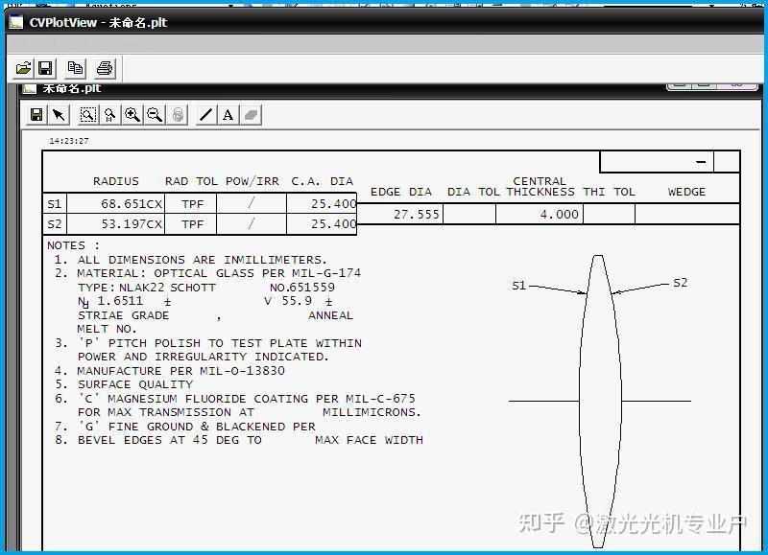Open a plot file
Image resolution: width=768 pixels, height=555 pixels.
[24, 68]
